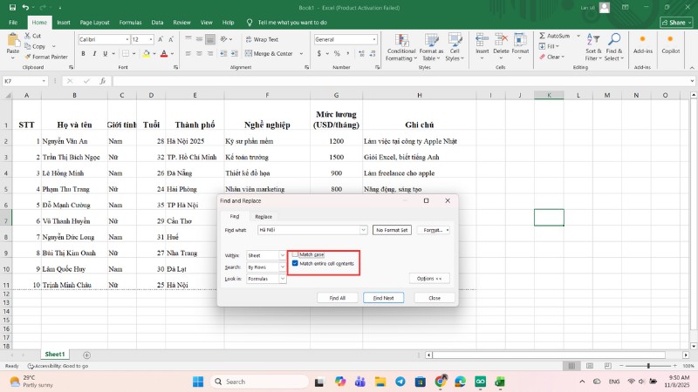Enable the Match case checkbox
The height and width of the screenshot is (392, 698).
[295, 254]
